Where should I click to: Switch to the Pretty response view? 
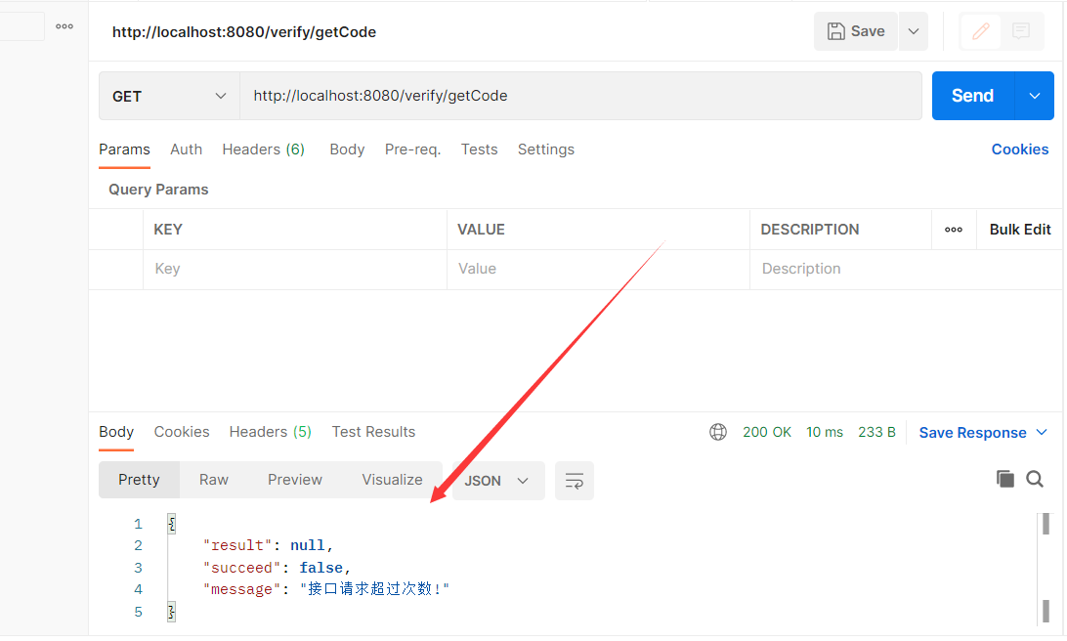click(139, 479)
